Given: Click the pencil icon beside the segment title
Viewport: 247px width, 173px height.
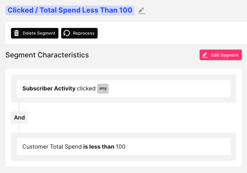Looking at the screenshot, I should click(142, 11).
